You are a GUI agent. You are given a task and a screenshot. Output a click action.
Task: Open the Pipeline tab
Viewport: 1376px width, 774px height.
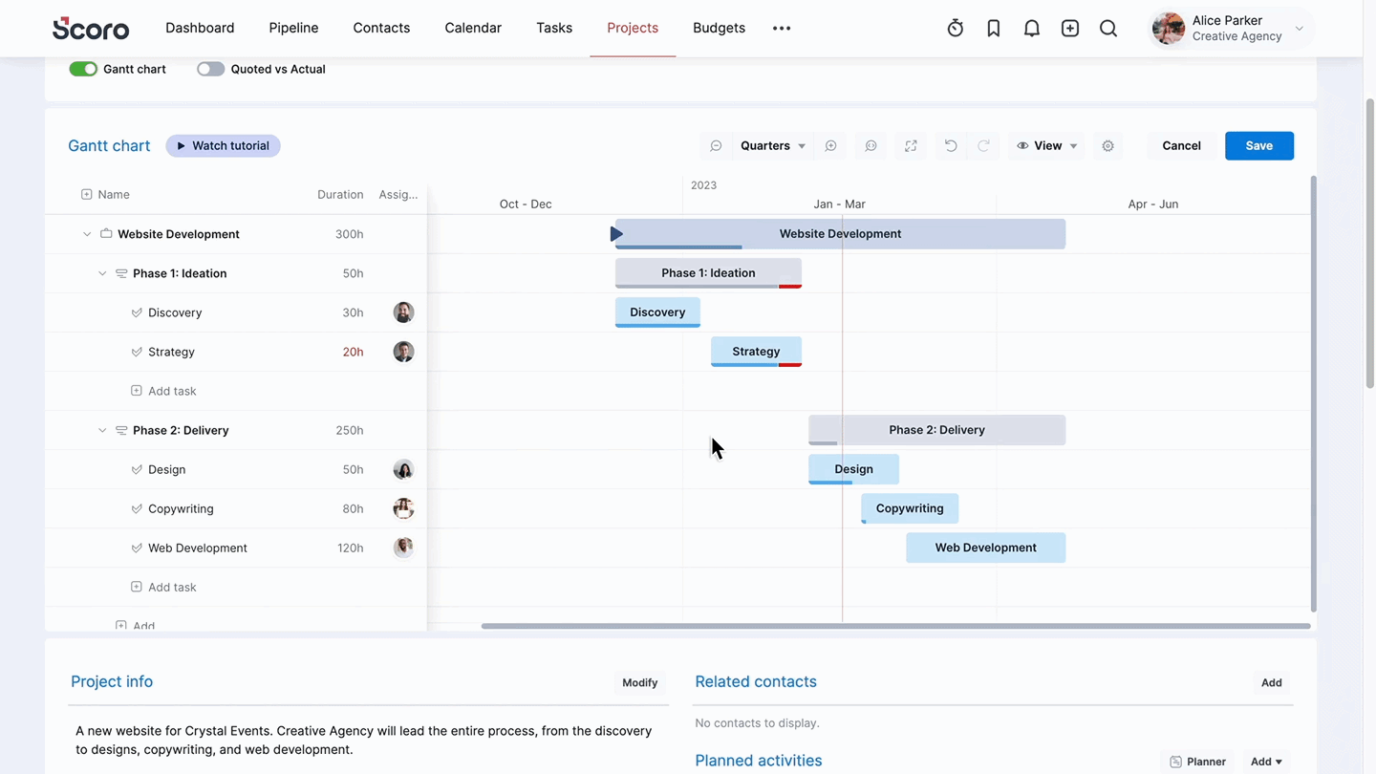pyautogui.click(x=293, y=28)
